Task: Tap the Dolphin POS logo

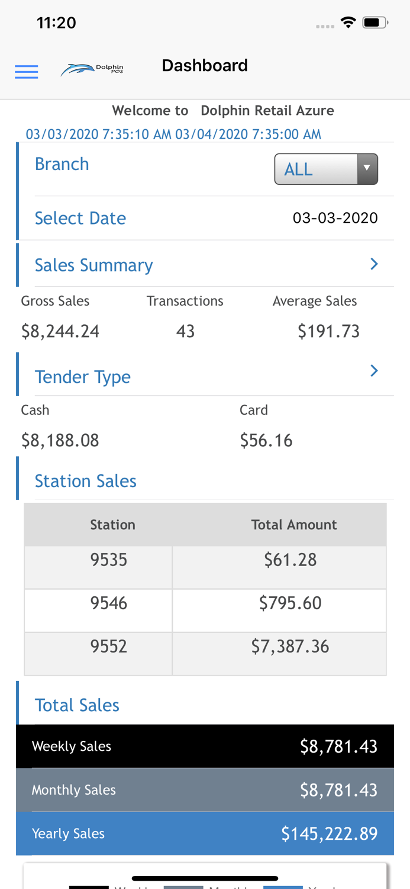Action: tap(92, 69)
